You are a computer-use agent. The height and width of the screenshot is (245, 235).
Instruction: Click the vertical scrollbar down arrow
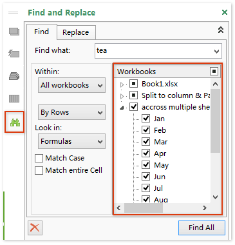(x=216, y=197)
